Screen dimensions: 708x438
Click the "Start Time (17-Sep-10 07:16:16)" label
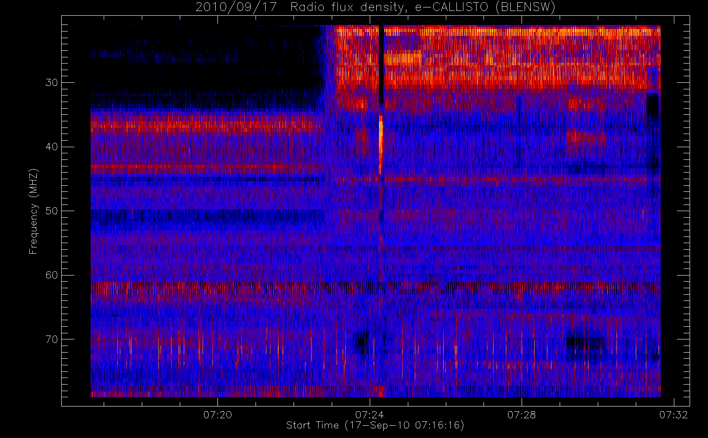(x=375, y=425)
